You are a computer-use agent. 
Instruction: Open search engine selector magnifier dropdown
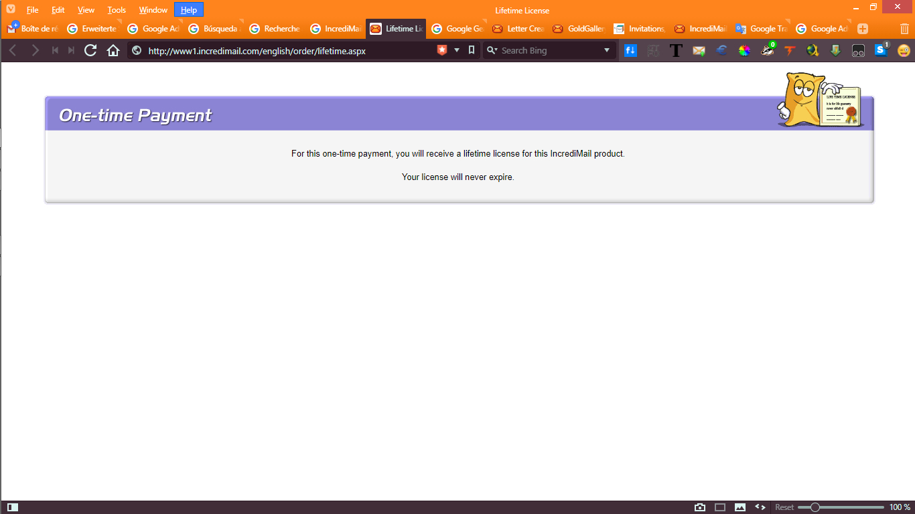tap(492, 50)
